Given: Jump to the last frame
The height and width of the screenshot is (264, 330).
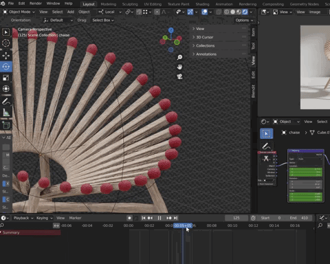Looking at the screenshot, I should click(x=176, y=218).
